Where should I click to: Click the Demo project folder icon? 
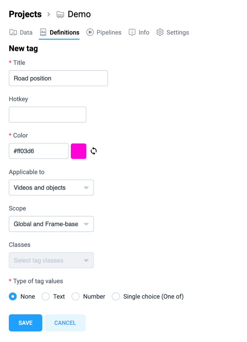coord(60,14)
